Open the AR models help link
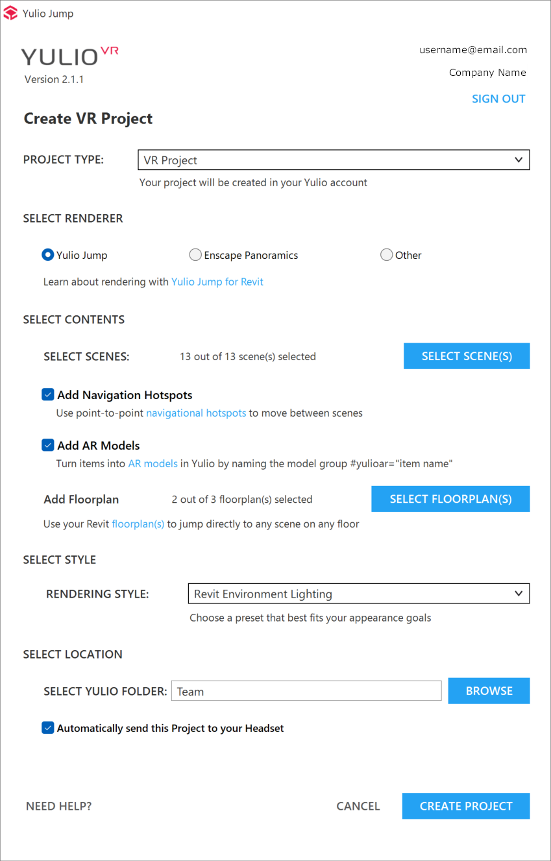The width and height of the screenshot is (551, 861). pyautogui.click(x=153, y=463)
